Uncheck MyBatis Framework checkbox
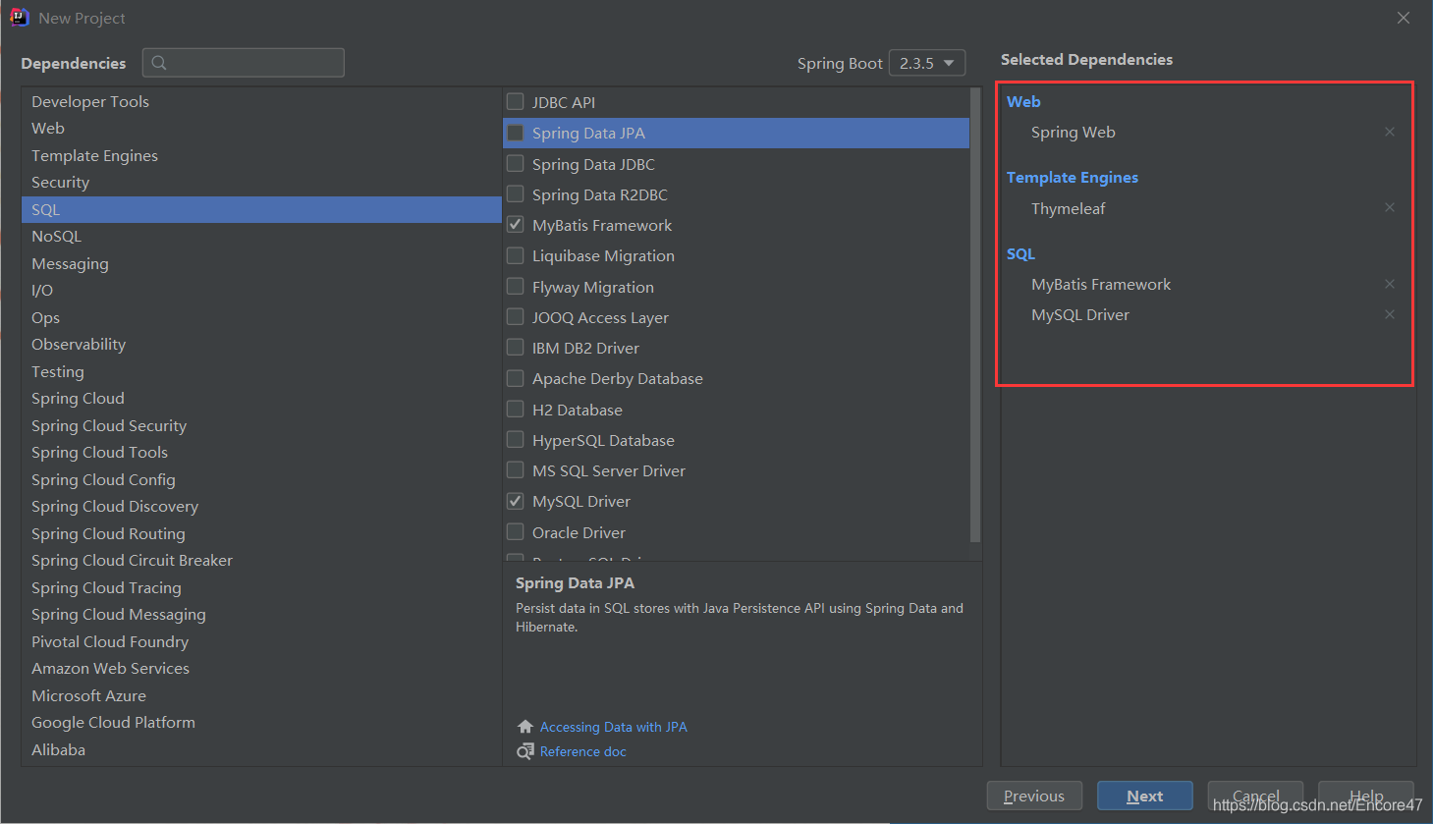This screenshot has height=824, width=1433. coord(515,225)
